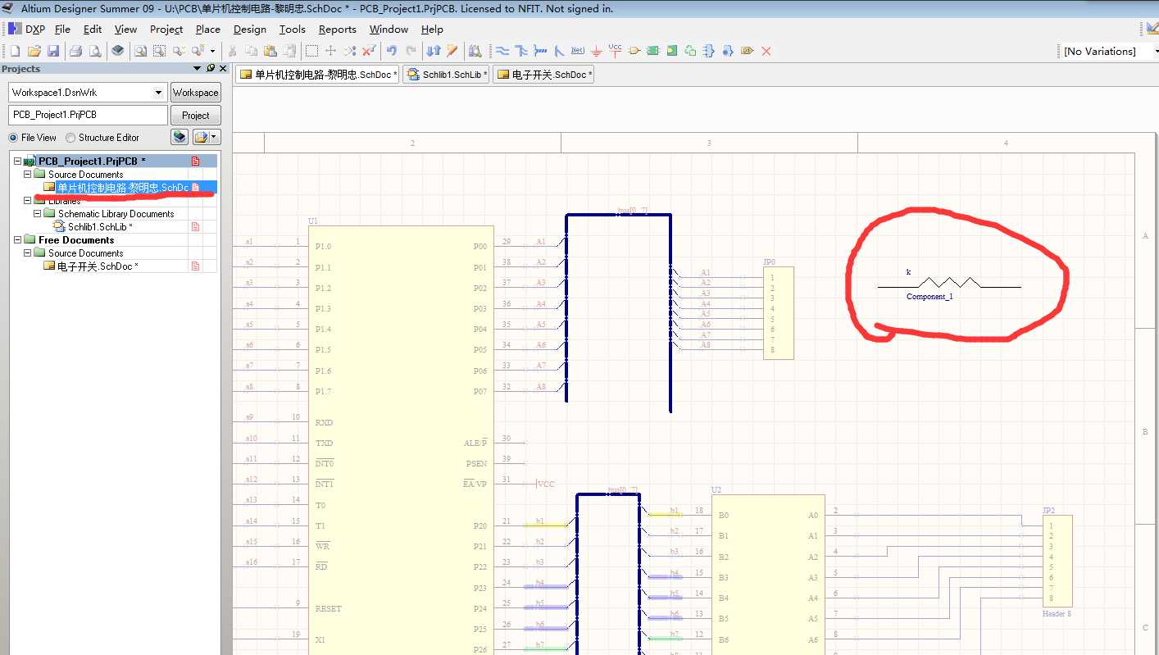
Task: Click the JP0 header component
Action: click(x=778, y=312)
